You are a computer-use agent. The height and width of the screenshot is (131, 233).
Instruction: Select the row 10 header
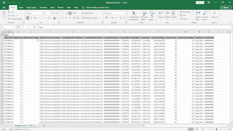[x=2, y=61]
